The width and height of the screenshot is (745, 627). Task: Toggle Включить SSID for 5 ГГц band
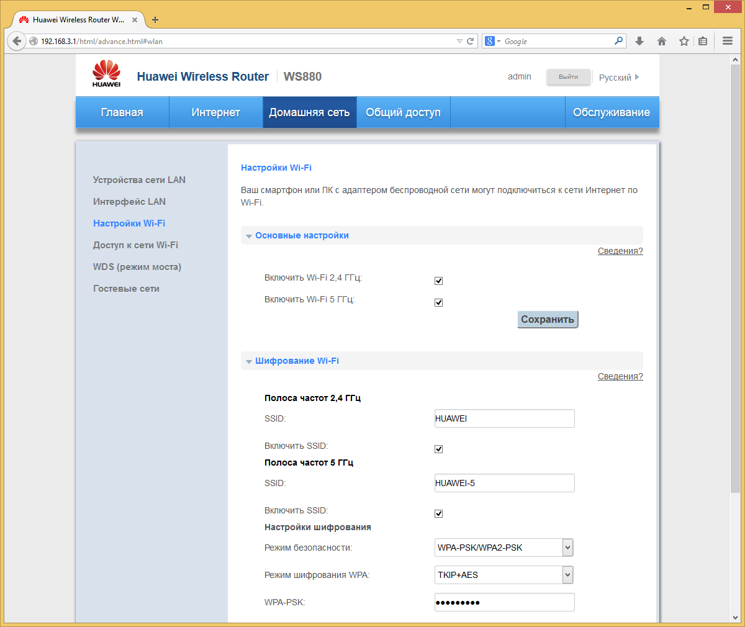[x=438, y=513]
